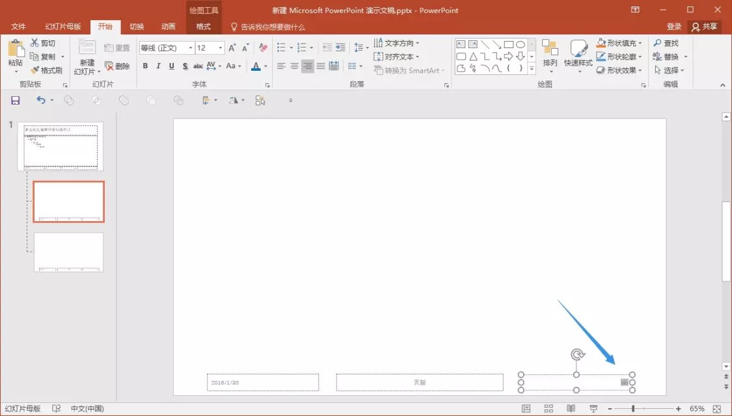
Task: Open the File tab
Action: point(18,27)
